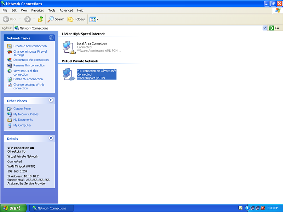Open the File menu
283x212 pixels.
[5, 11]
